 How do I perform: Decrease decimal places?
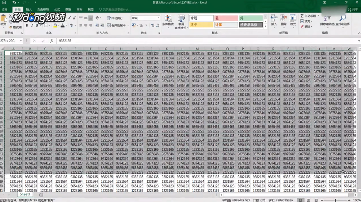coord(158,25)
